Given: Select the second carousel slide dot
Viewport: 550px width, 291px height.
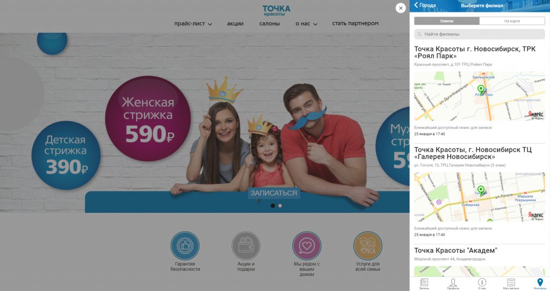Looking at the screenshot, I should point(280,206).
